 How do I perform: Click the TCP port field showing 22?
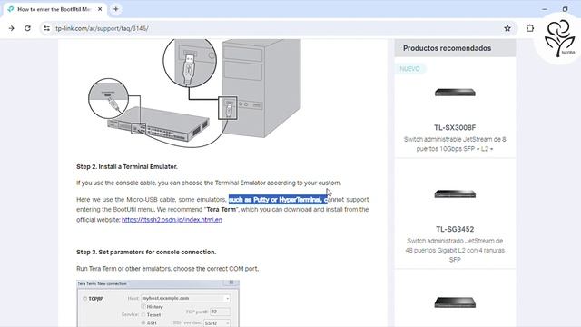(220, 312)
